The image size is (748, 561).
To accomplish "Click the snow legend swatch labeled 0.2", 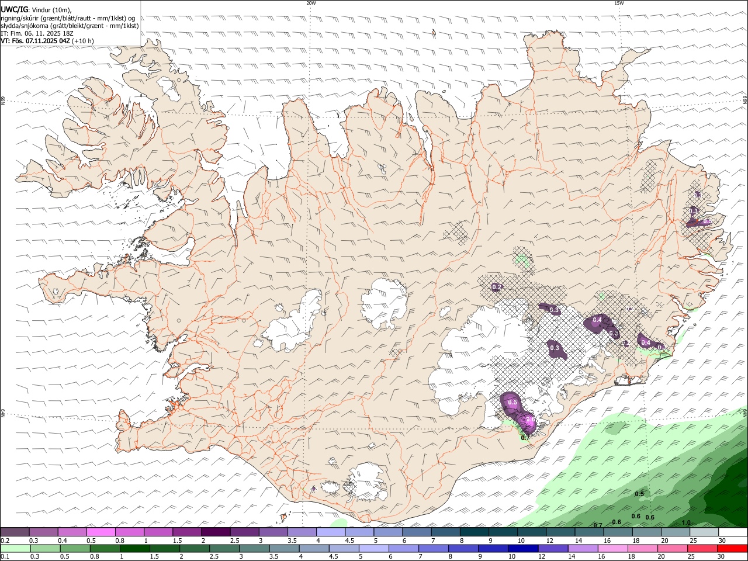I will [15, 532].
